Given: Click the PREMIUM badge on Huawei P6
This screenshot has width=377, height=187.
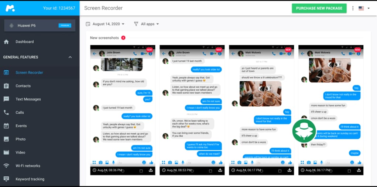Looking at the screenshot, I should point(65,25).
